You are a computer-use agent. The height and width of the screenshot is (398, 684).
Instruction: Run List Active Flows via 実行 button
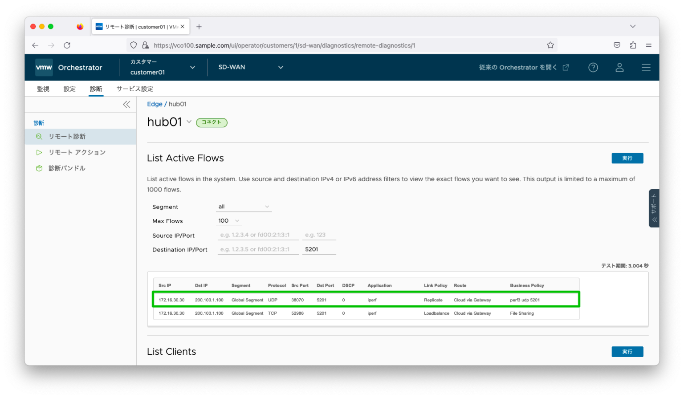click(x=627, y=158)
